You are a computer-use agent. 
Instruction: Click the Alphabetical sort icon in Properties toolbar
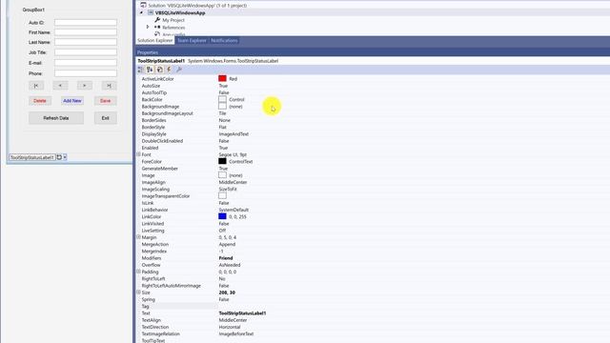(150, 70)
